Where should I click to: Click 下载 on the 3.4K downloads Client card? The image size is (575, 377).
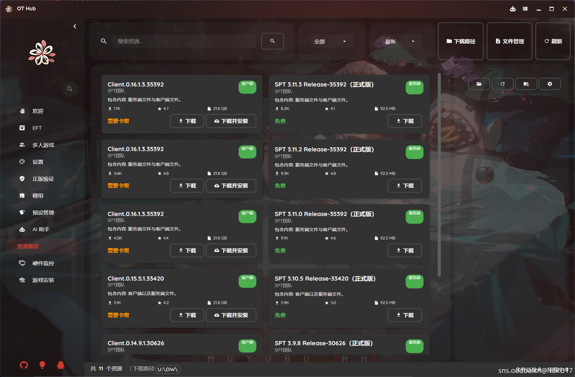coord(187,186)
